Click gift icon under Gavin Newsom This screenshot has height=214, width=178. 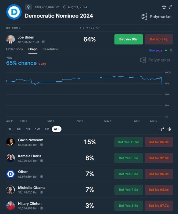tap(42, 145)
